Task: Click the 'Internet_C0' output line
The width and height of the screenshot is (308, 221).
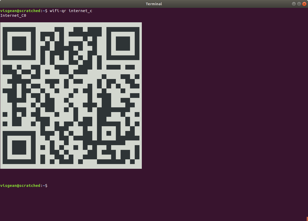Action: (13, 15)
